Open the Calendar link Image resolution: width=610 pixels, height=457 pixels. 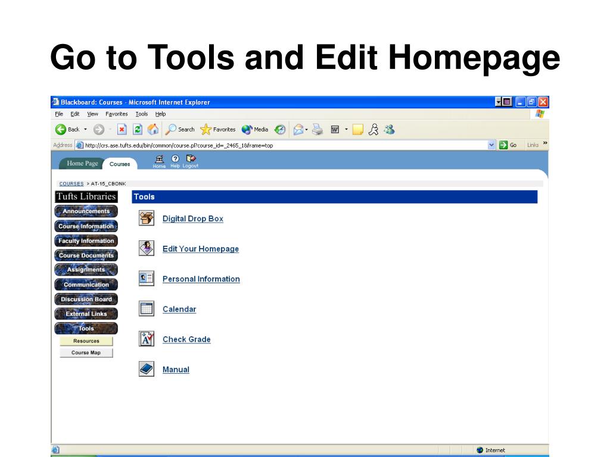(179, 309)
